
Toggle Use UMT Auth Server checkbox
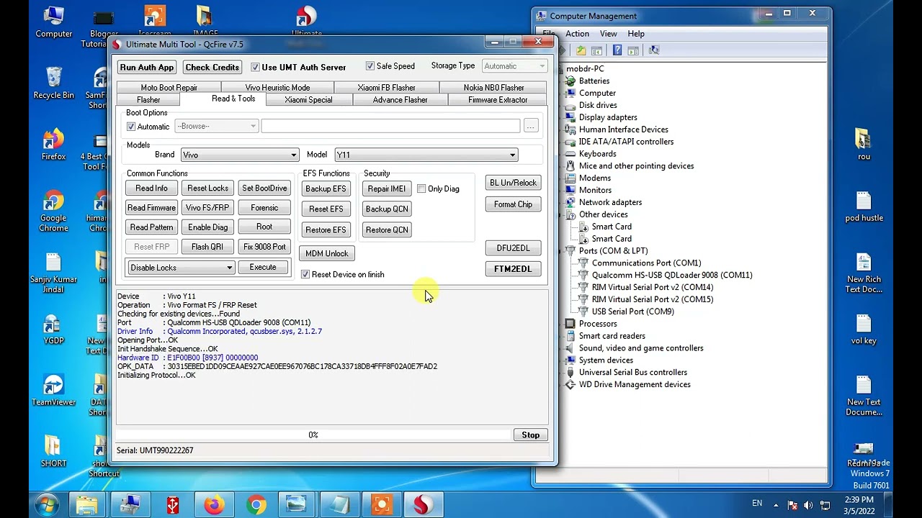point(255,67)
